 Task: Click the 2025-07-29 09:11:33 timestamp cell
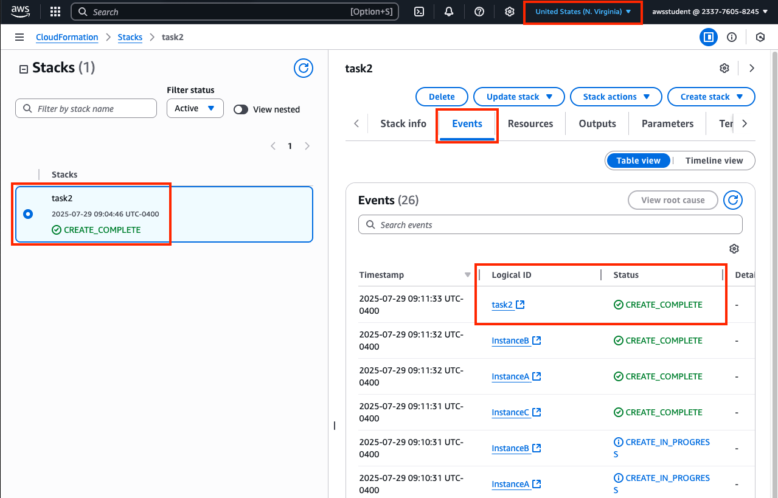pyautogui.click(x=412, y=305)
